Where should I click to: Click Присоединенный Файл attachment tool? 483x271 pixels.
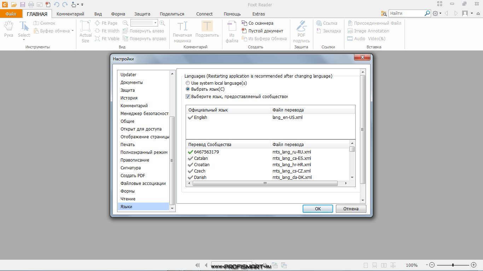(x=374, y=23)
